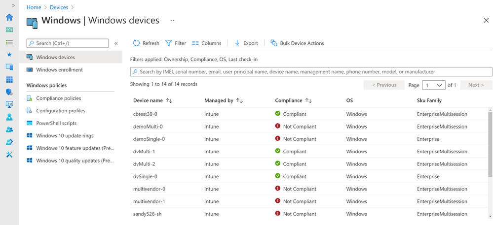Open Troubleshooting tools icon in sidebar
493x225 pixels.
click(x=9, y=155)
